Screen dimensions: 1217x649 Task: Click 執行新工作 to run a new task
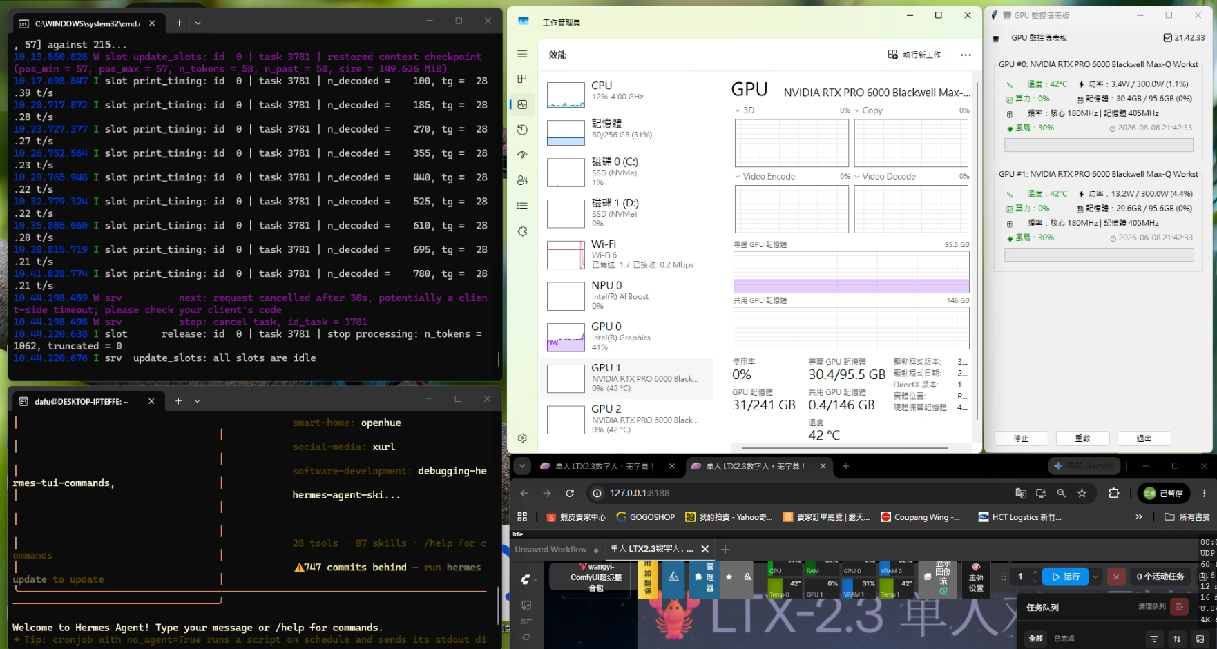[x=914, y=55]
